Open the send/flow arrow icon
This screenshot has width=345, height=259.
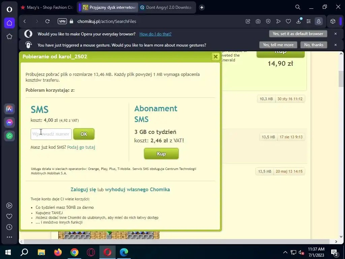pyautogui.click(x=278, y=21)
